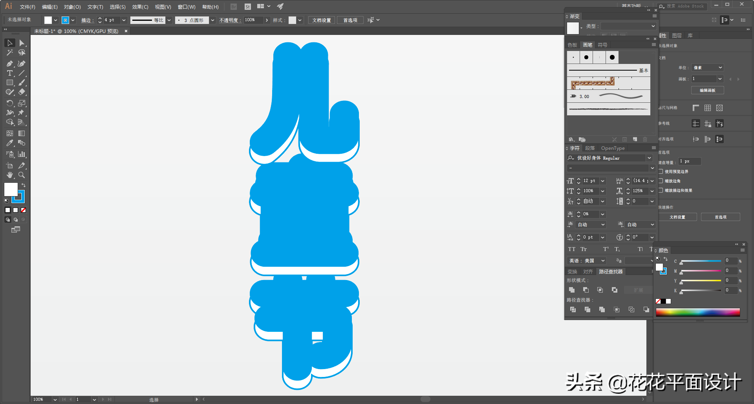This screenshot has height=404, width=754.
Task: Pick a color from the spectrum bar
Action: (697, 312)
